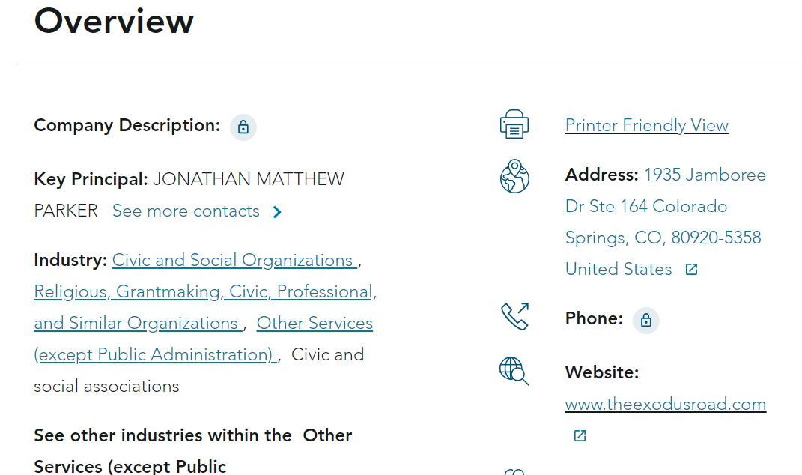Open the Civic and Social Organizations link

click(x=233, y=261)
